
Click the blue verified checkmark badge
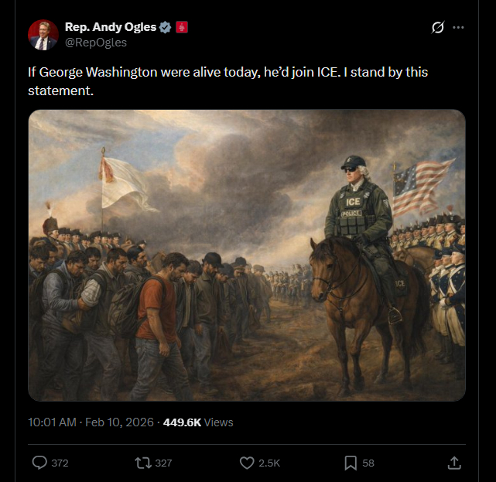[165, 27]
